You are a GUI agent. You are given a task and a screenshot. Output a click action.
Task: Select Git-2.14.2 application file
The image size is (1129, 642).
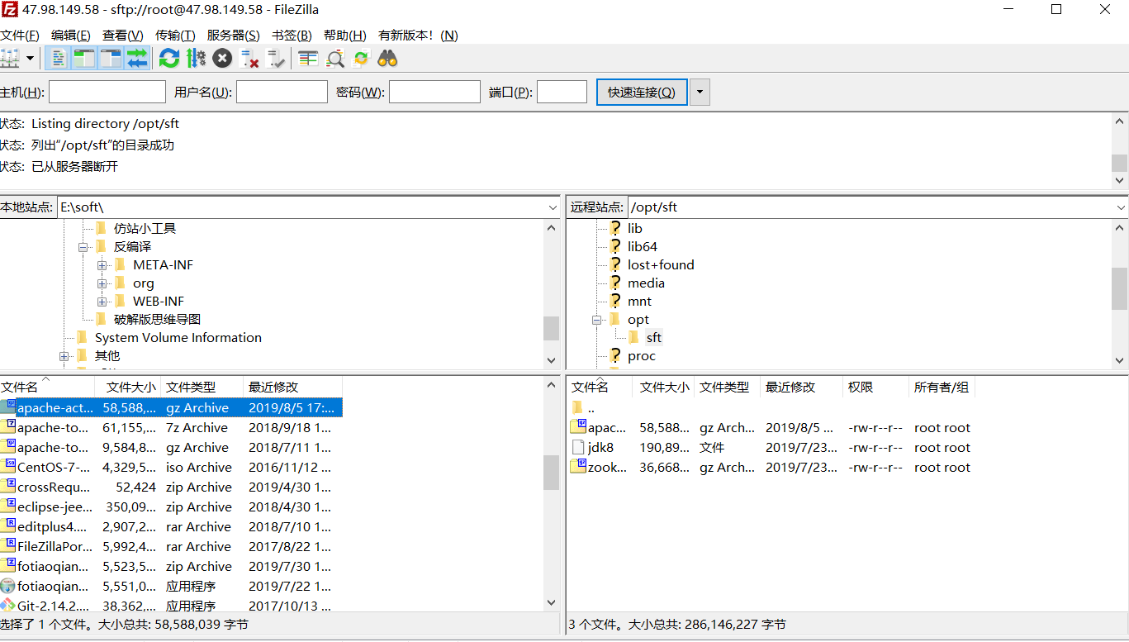pos(171,606)
